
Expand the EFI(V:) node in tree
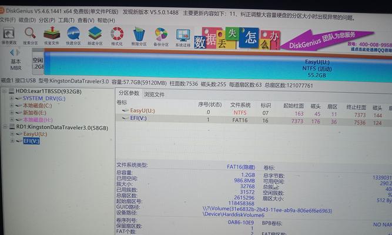point(12,141)
